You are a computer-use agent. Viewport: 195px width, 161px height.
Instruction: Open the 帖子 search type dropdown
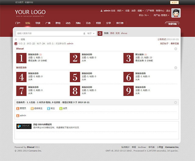(91, 33)
